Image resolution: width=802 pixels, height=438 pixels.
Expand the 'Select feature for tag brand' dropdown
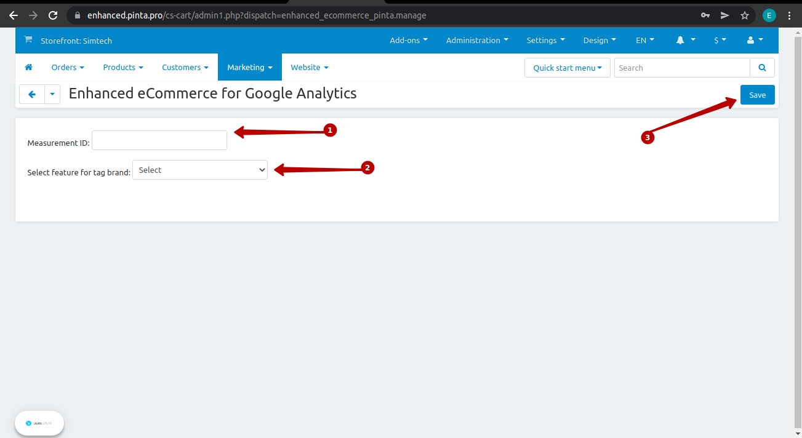click(x=200, y=170)
